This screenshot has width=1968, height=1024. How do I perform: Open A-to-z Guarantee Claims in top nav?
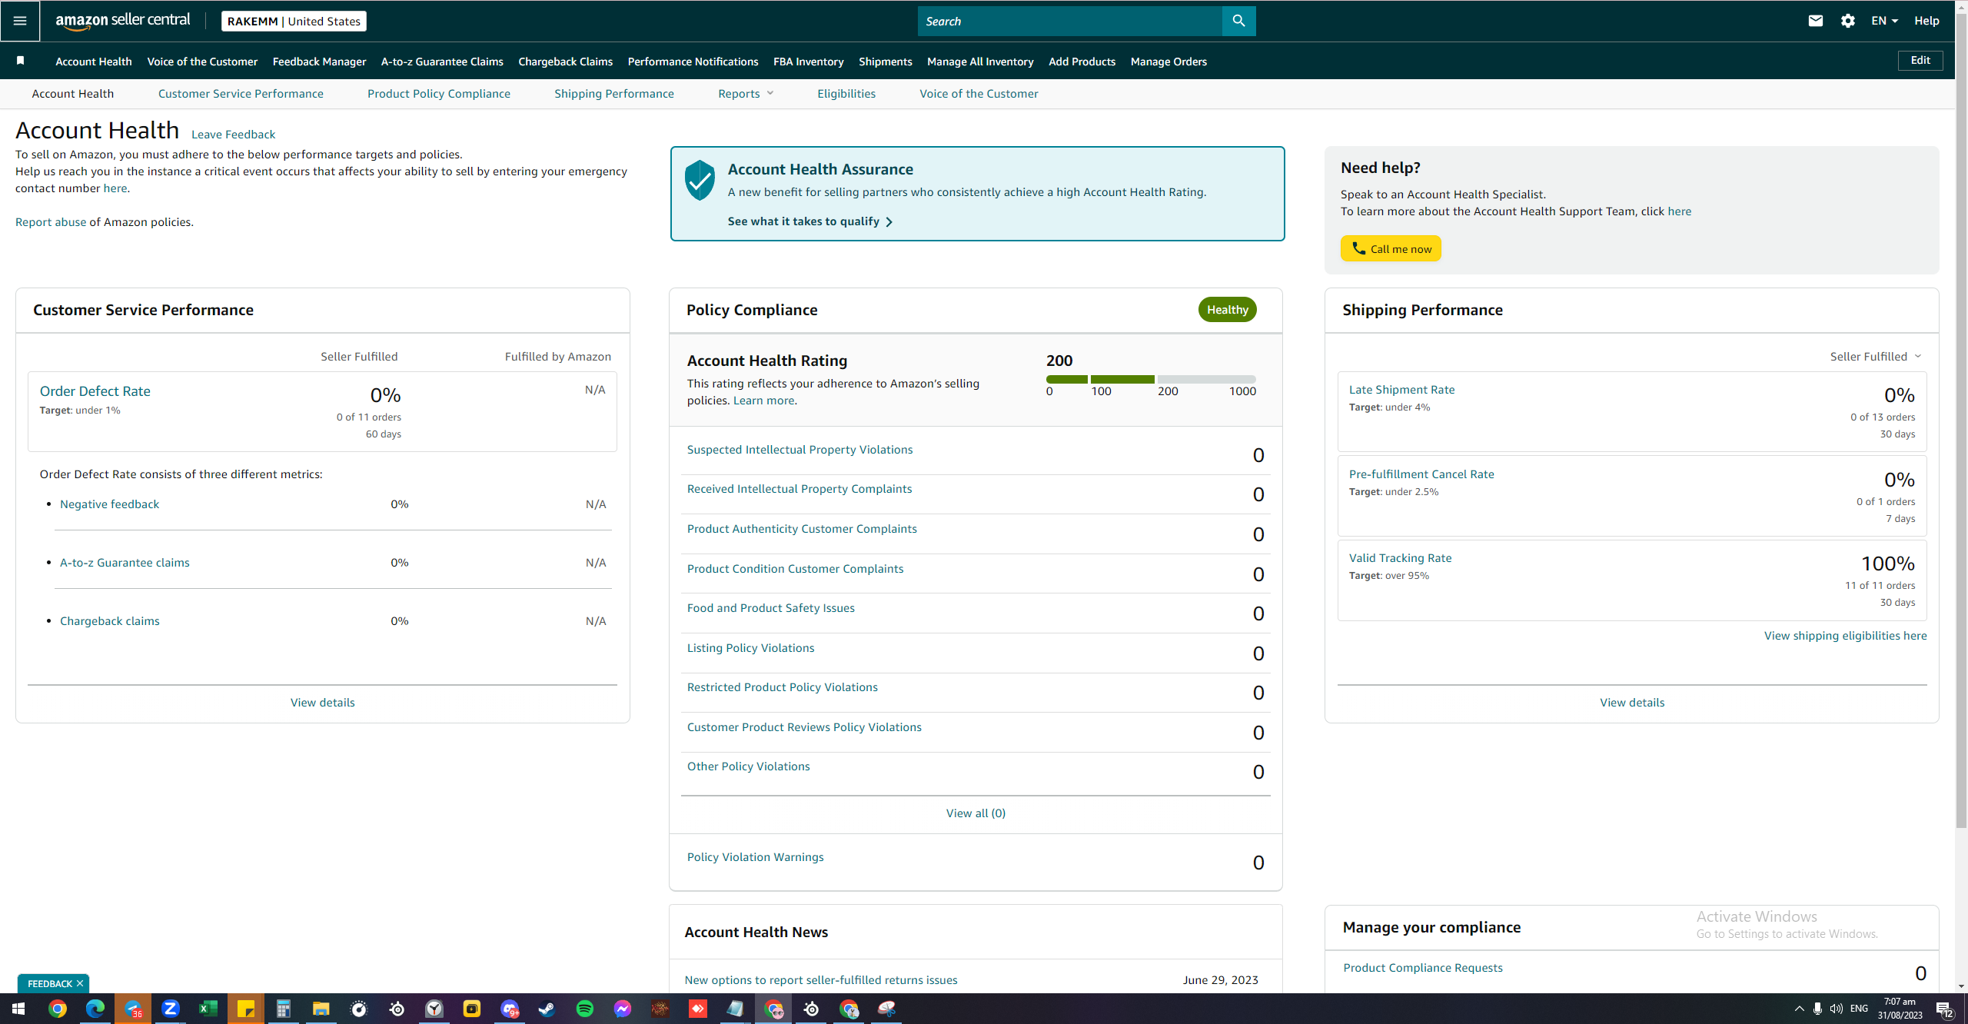tap(442, 62)
